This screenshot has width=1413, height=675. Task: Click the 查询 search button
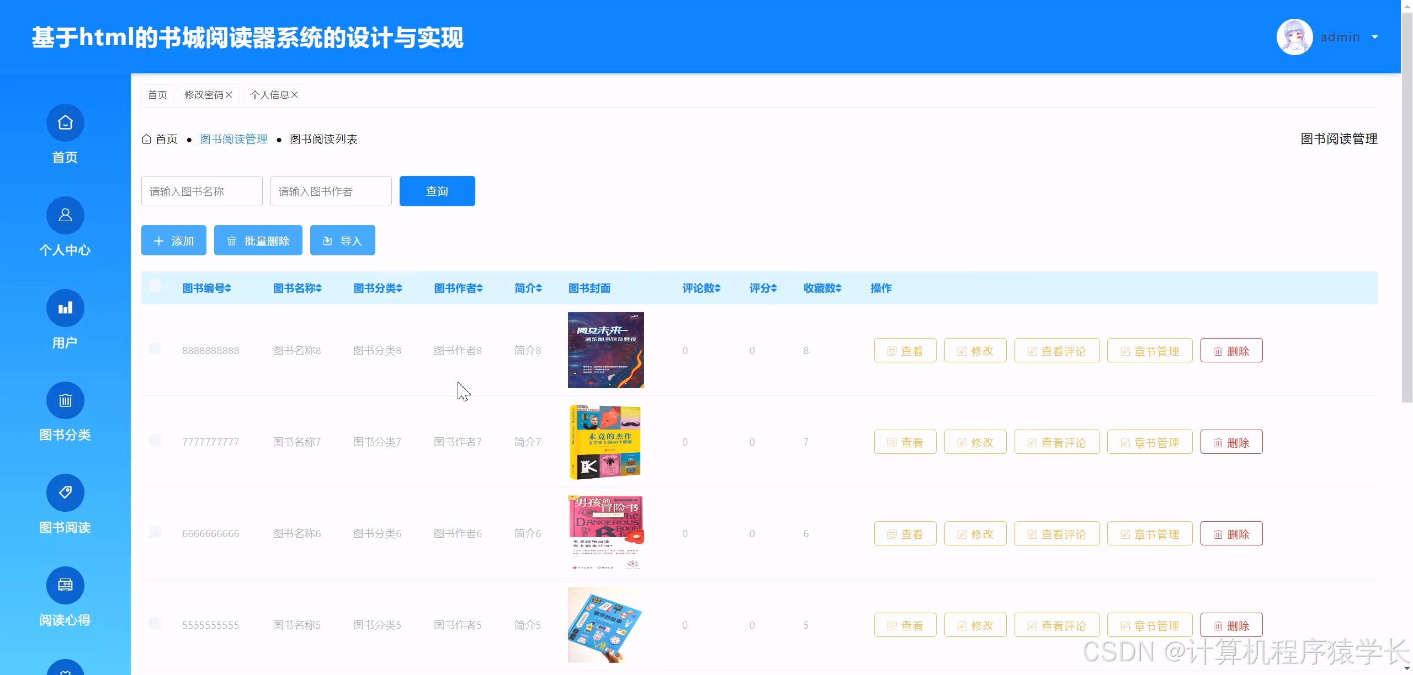[x=437, y=191]
